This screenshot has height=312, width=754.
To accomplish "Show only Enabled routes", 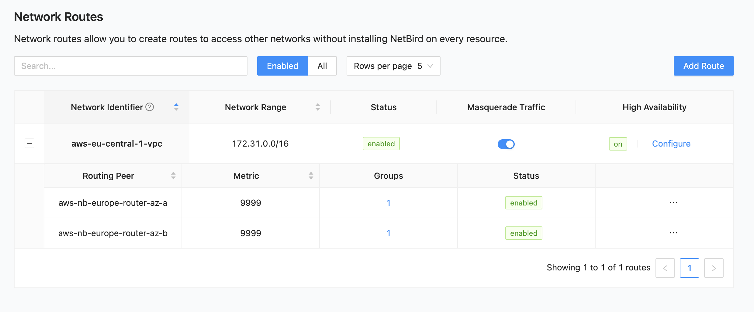I will coord(282,66).
